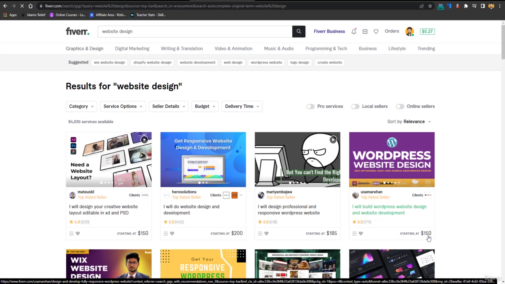Screen dimensions: 505x284
Task: Open the Teacher Stats bookmark
Action: [x=148, y=15]
